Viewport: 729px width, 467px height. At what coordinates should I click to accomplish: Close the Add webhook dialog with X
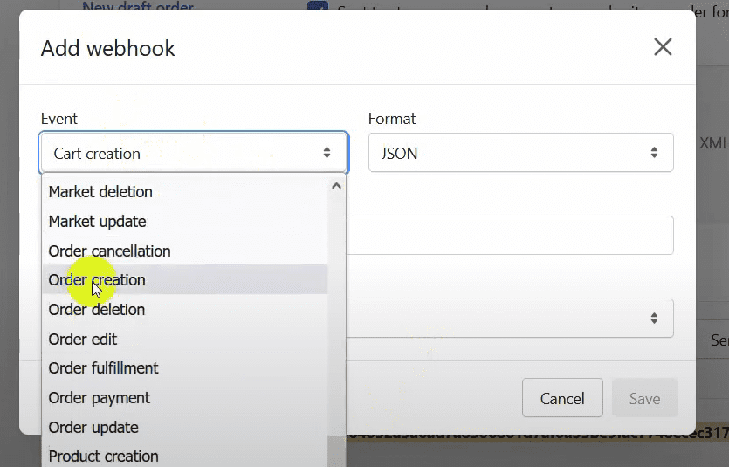click(663, 47)
